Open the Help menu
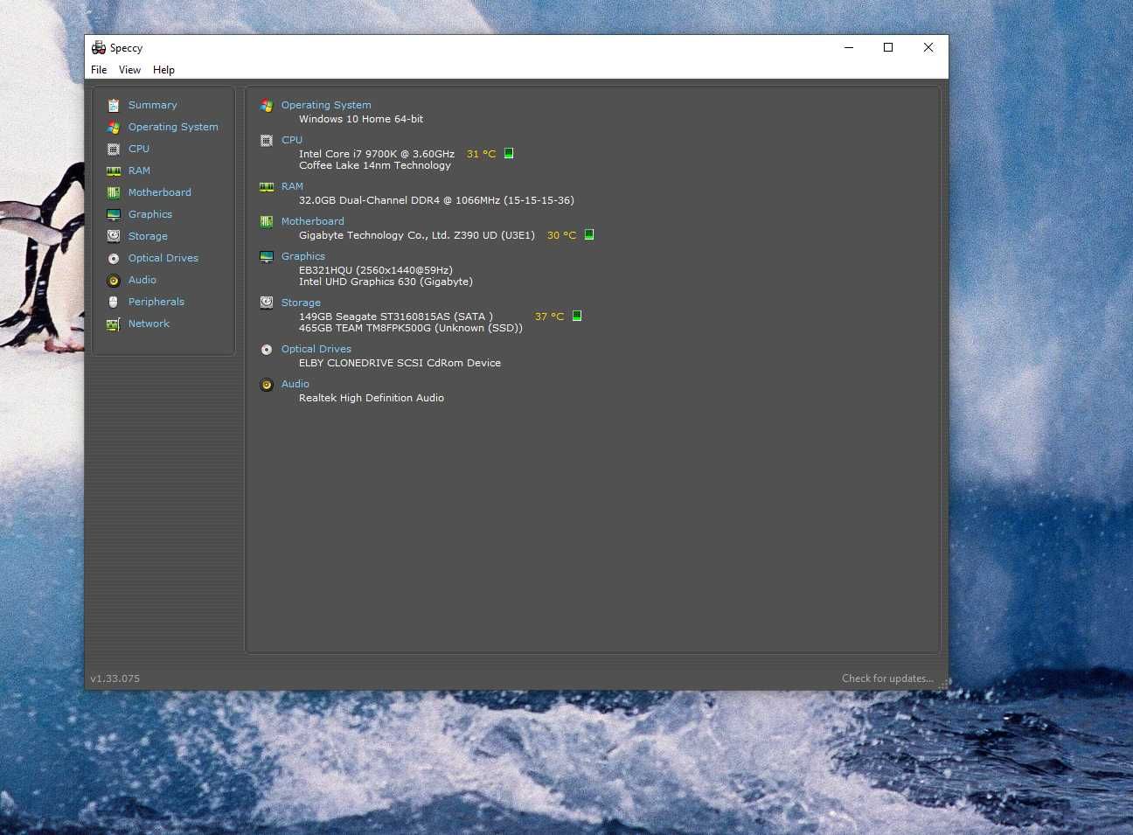 (x=163, y=70)
